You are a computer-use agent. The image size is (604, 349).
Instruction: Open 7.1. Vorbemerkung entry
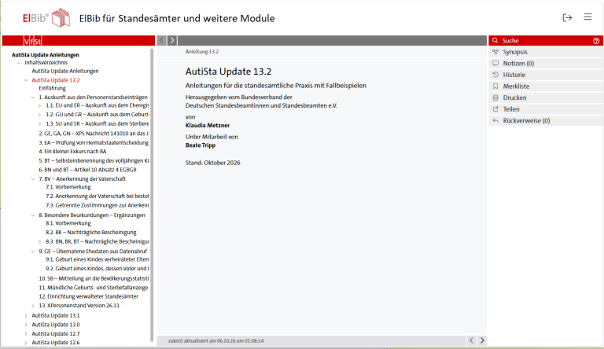[x=68, y=187]
